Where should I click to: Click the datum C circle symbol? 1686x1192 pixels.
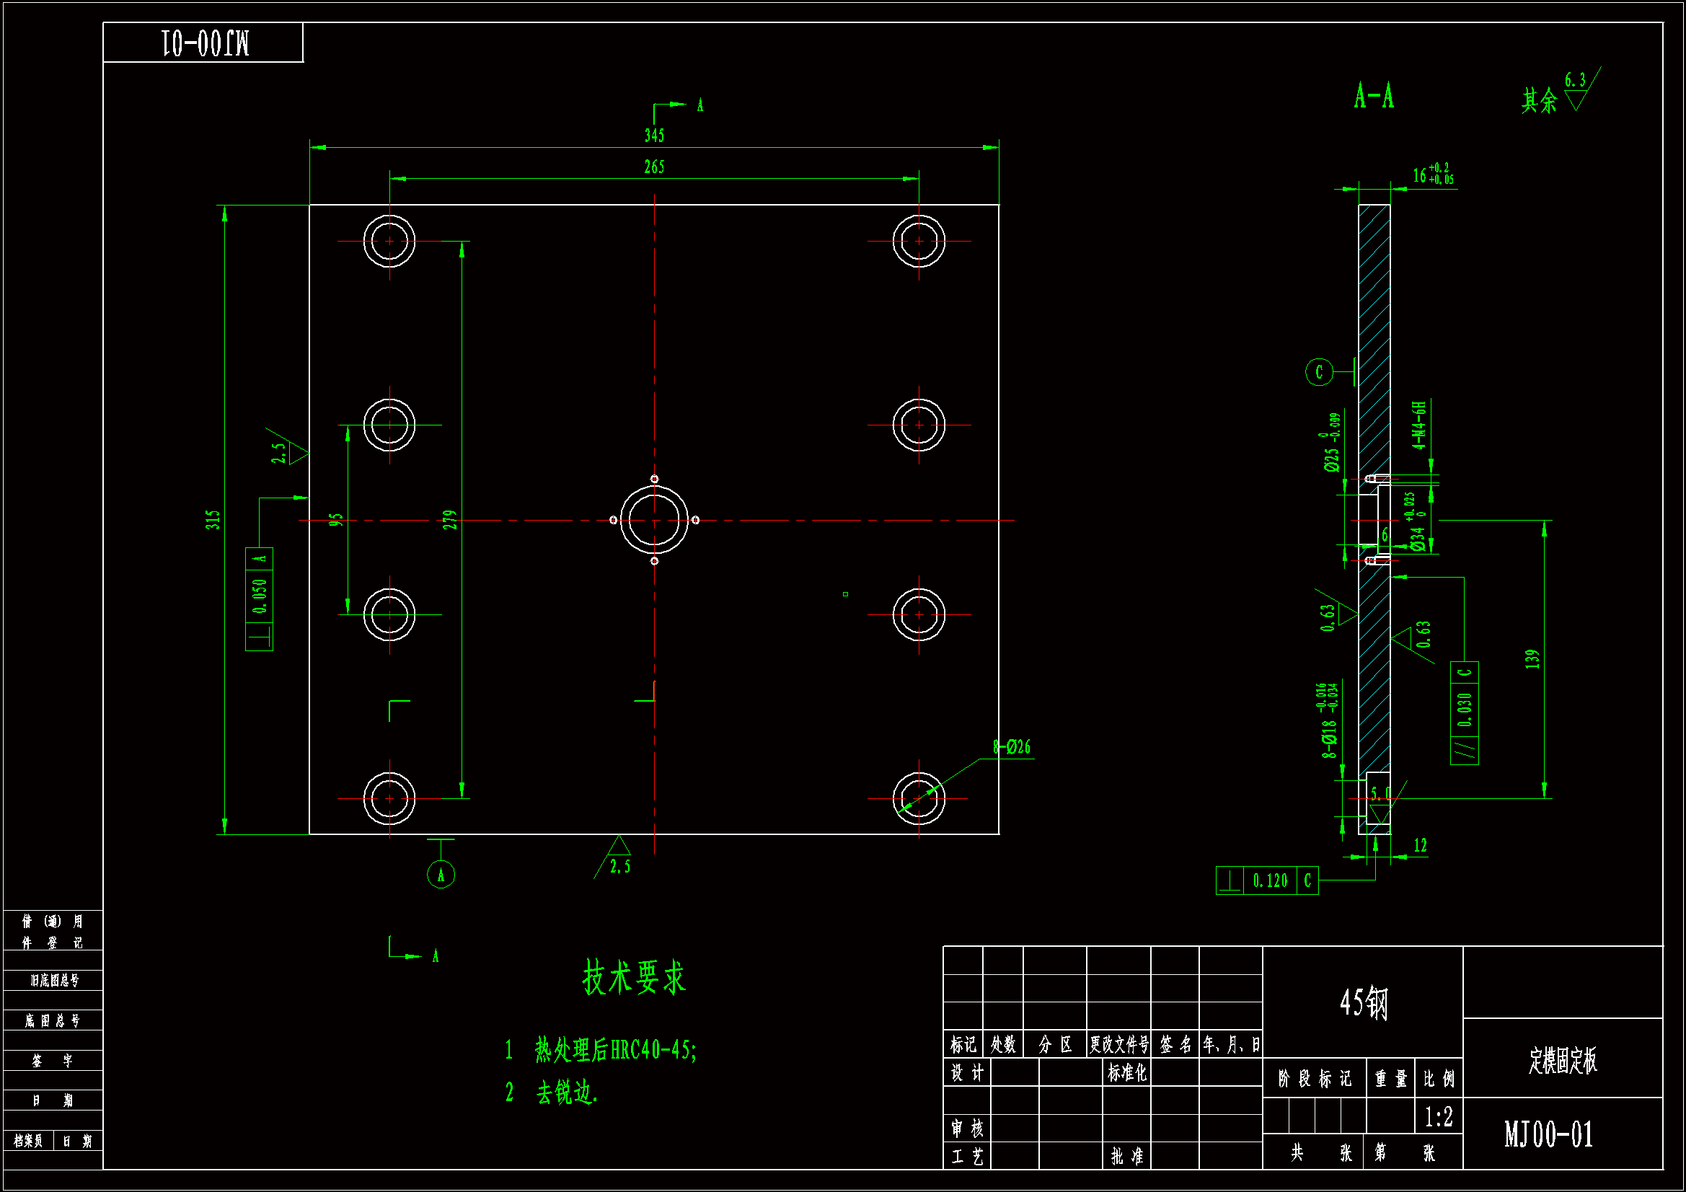pos(1319,372)
